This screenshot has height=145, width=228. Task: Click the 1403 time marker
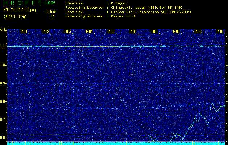(x=67, y=31)
